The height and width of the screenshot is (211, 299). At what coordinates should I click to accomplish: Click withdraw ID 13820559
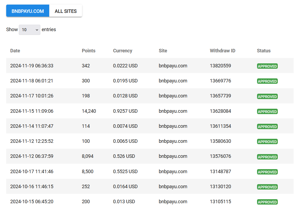(x=220, y=66)
